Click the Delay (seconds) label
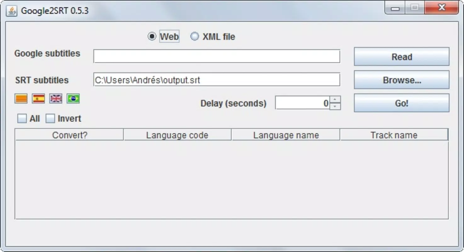The image size is (464, 252). pyautogui.click(x=233, y=103)
